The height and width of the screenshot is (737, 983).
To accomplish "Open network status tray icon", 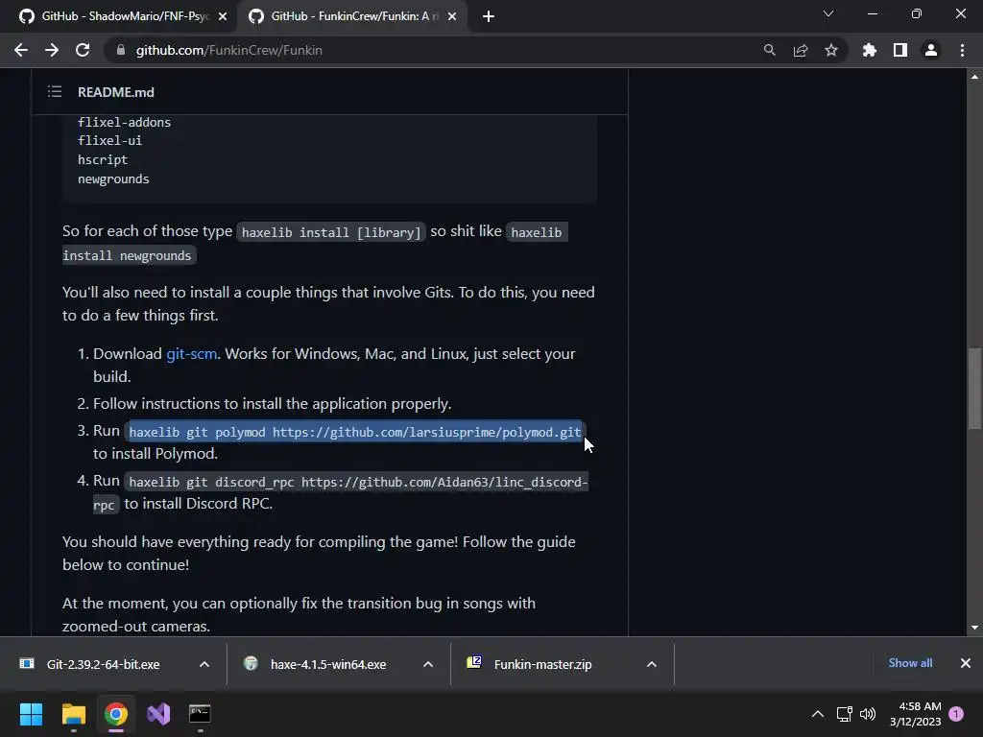I will (x=845, y=714).
